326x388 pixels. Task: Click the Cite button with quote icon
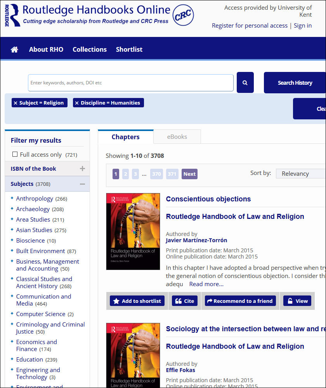[184, 301]
